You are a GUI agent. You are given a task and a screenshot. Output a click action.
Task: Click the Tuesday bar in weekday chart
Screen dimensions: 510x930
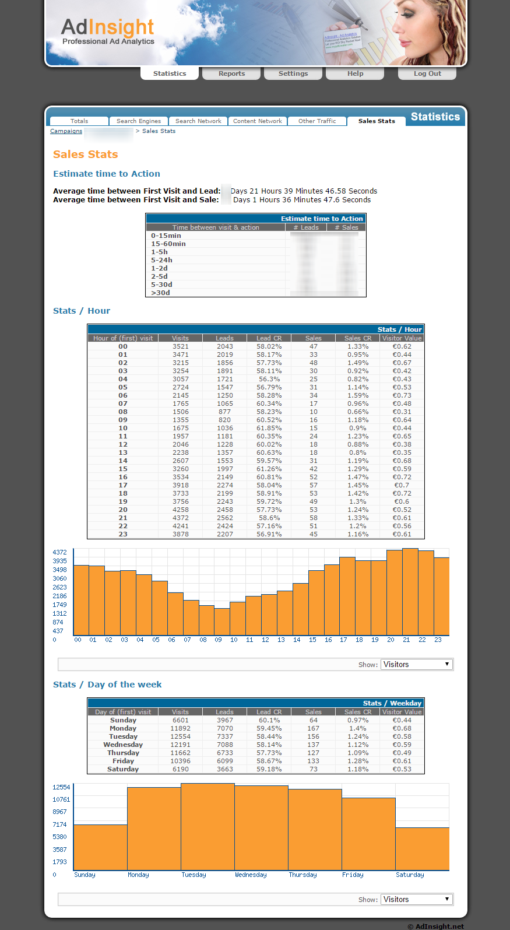[x=207, y=827]
